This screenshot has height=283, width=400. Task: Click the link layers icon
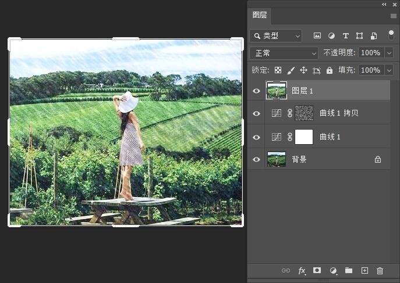[286, 270]
